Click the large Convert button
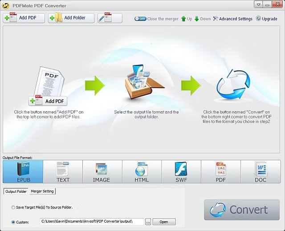This screenshot has width=285, height=231. click(x=242, y=210)
